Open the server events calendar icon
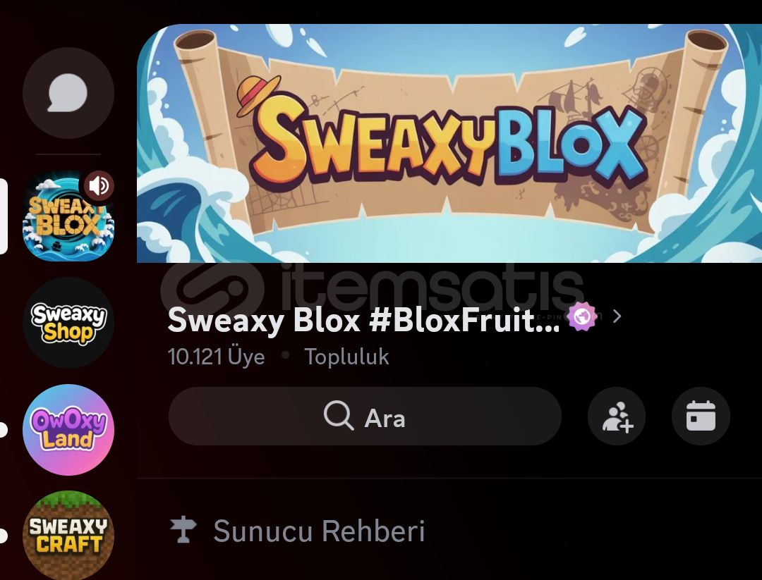 (x=701, y=417)
